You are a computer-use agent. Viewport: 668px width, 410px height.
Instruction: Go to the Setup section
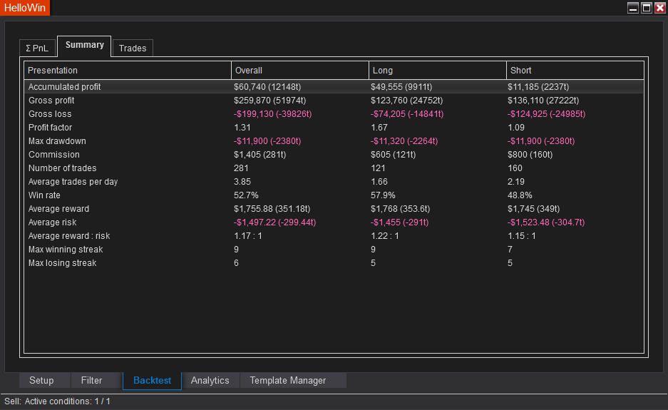click(x=41, y=381)
